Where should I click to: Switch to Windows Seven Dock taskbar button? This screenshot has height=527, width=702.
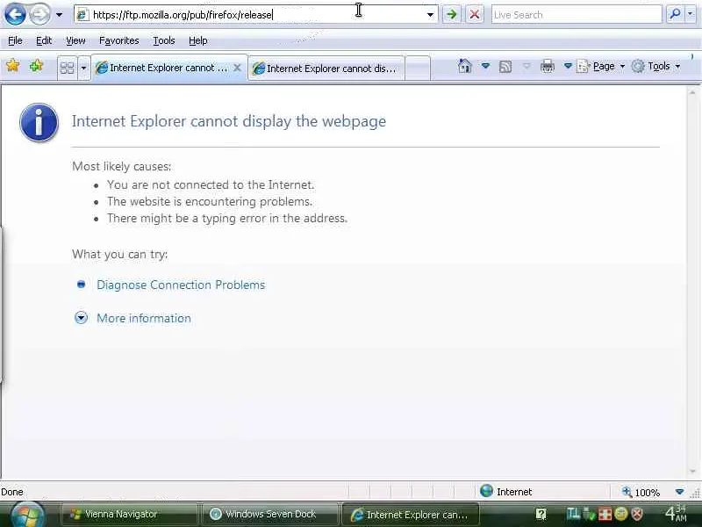coord(270,514)
